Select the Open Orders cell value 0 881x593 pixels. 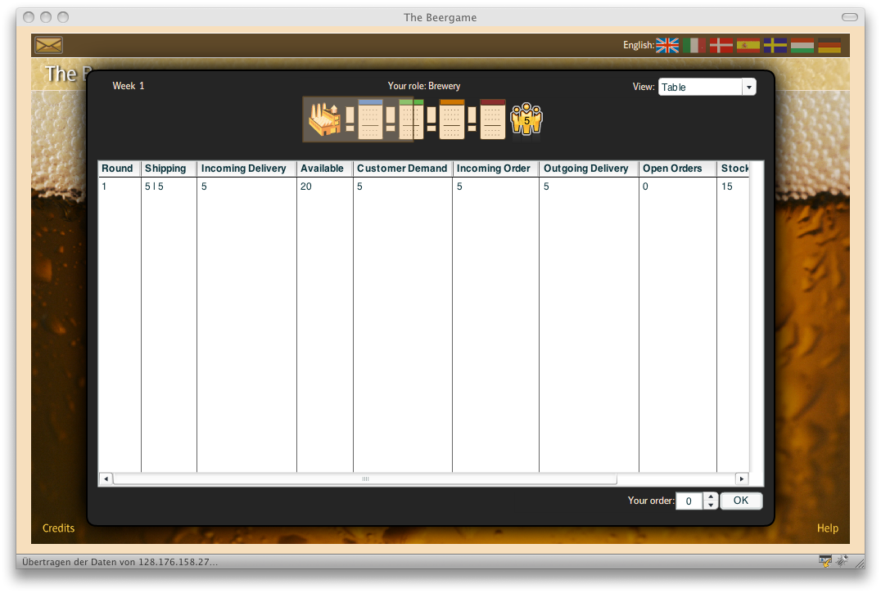click(677, 186)
